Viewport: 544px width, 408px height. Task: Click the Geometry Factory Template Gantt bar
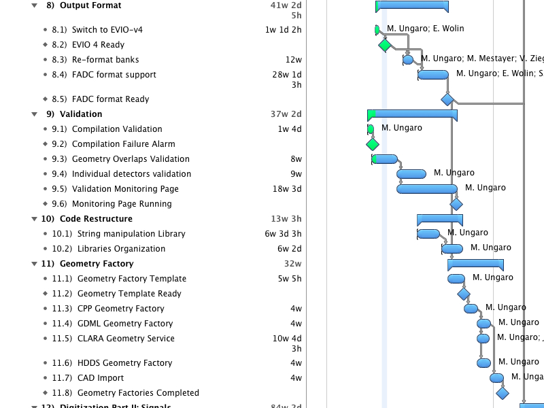pos(456,279)
